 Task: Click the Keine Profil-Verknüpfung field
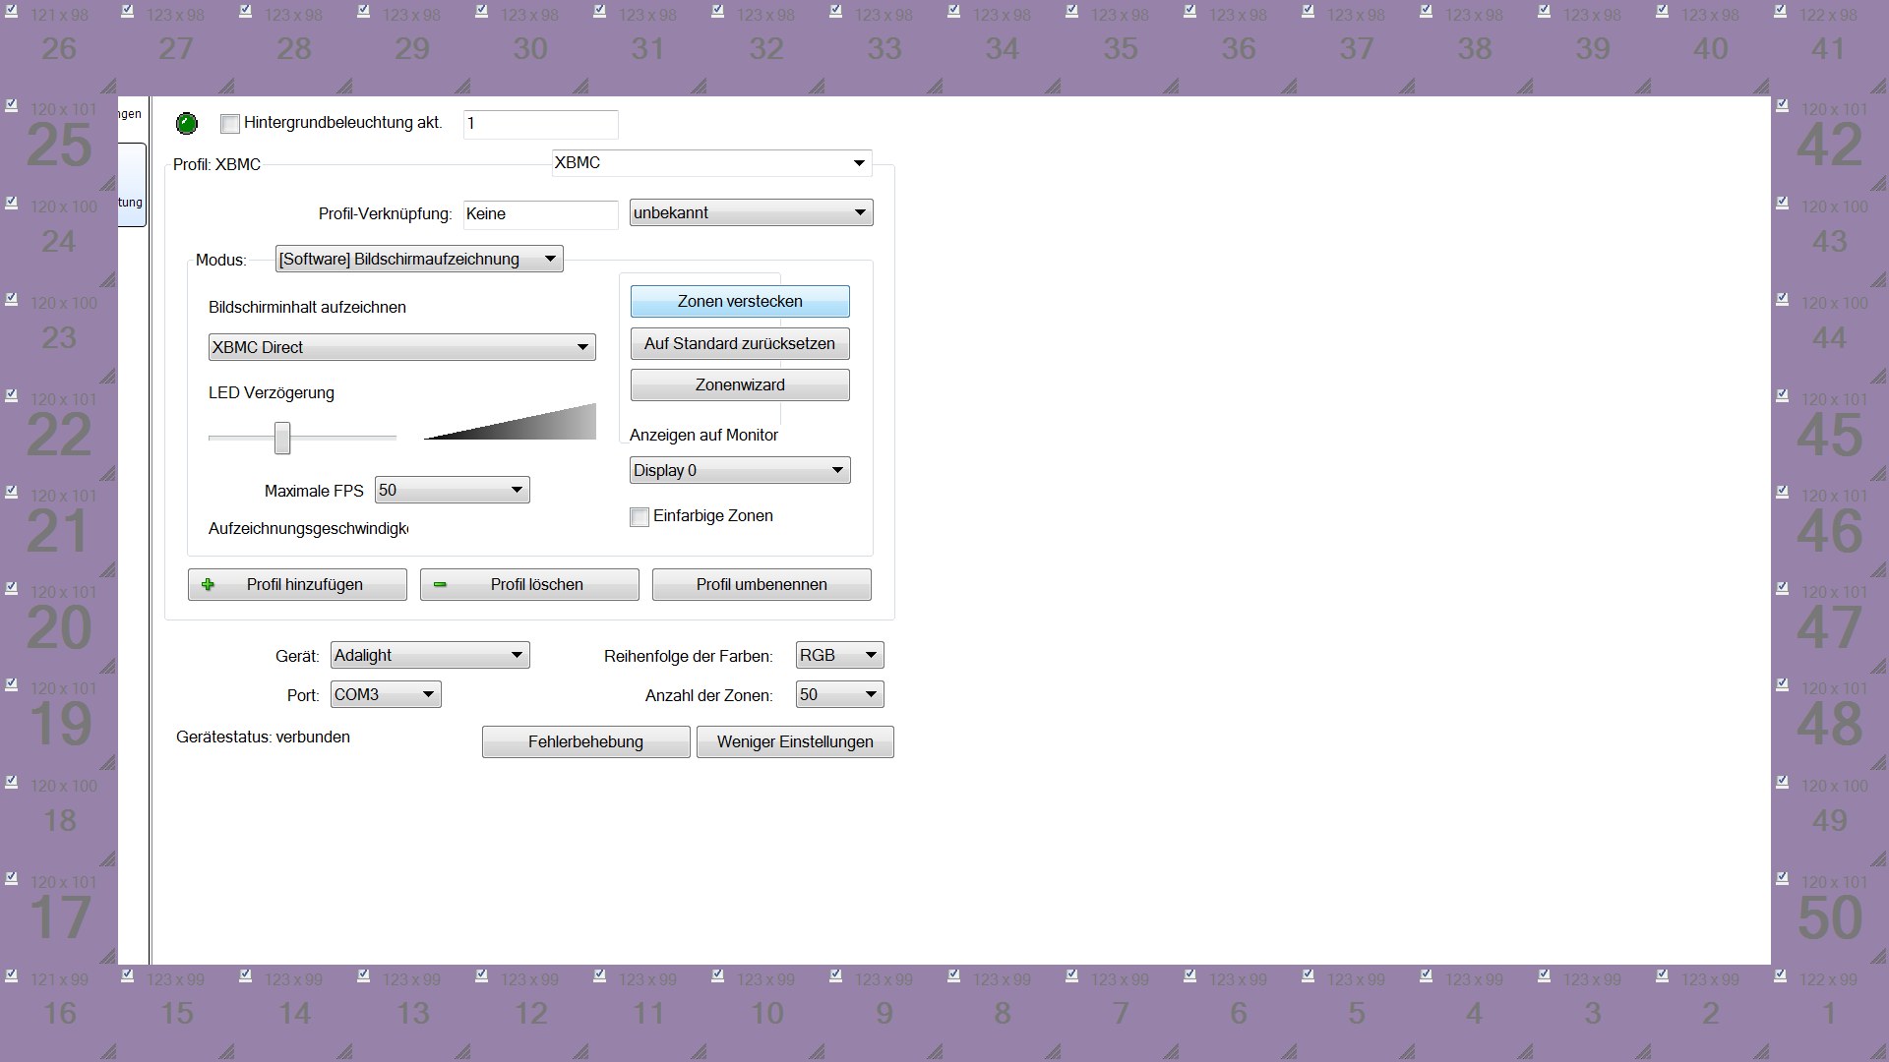tap(540, 214)
